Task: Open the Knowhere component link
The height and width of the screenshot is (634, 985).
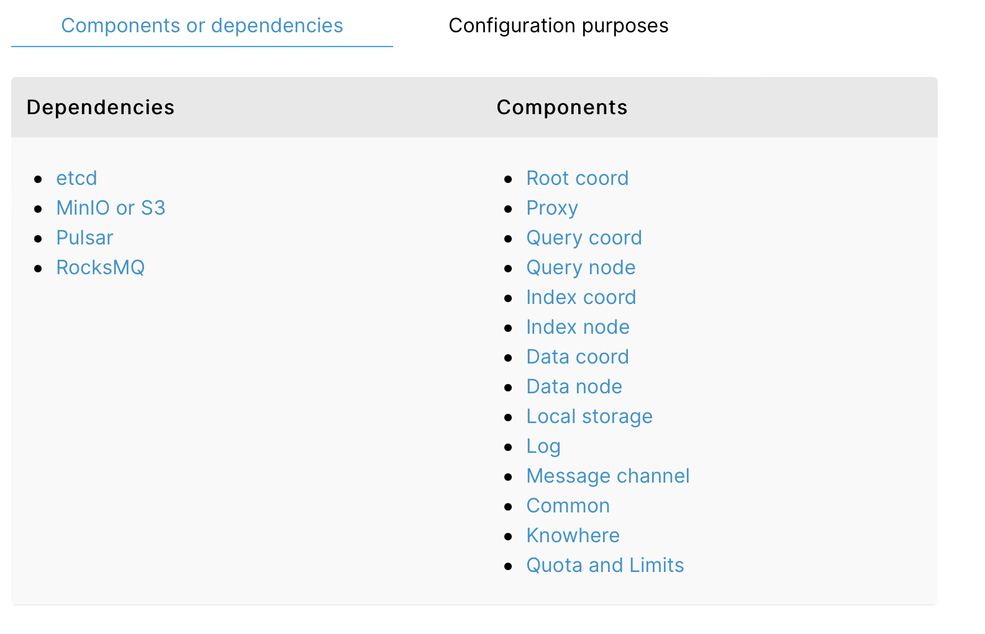Action: point(573,535)
